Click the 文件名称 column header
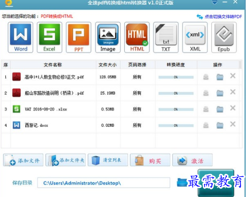248x197 pixels. 53,65
